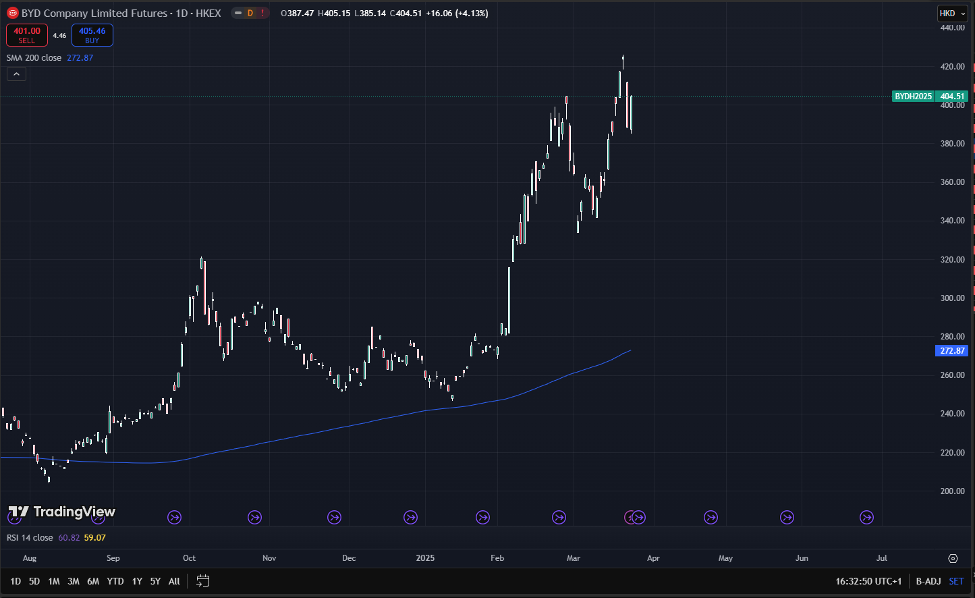Click the 4.46 spread value between Sell and Buy
This screenshot has height=598, width=975.
(59, 36)
